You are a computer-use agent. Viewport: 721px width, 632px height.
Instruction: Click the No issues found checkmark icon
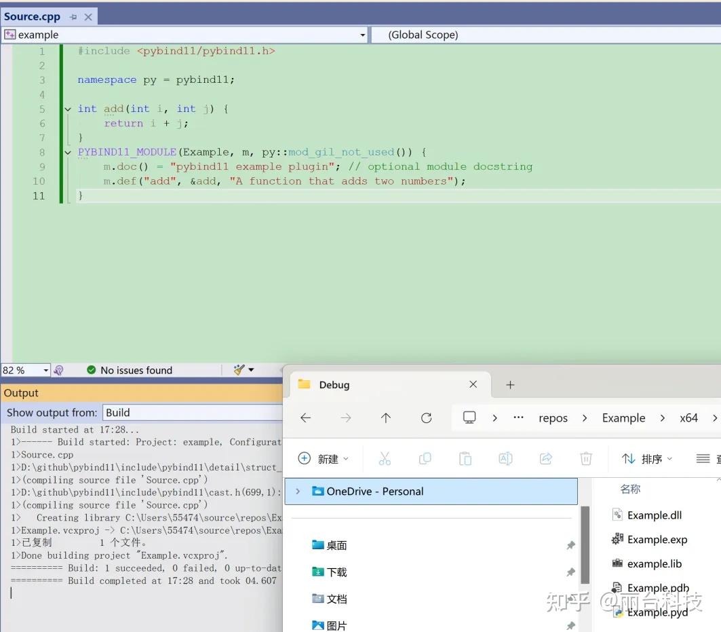click(91, 370)
